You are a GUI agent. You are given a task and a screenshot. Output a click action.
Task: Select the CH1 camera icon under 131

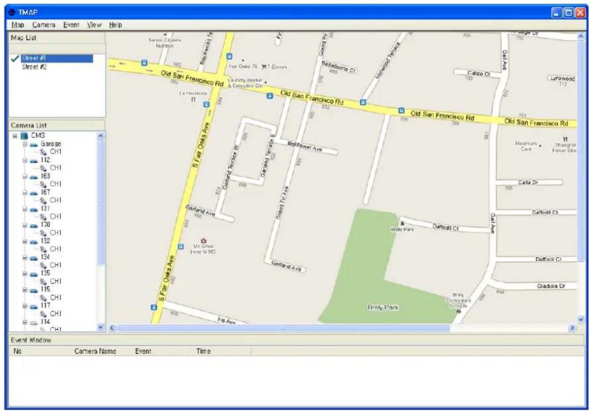point(44,217)
